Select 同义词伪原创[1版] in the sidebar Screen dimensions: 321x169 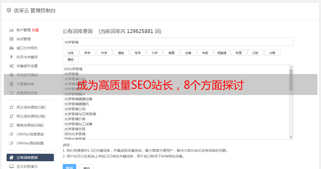pyautogui.click(x=31, y=107)
